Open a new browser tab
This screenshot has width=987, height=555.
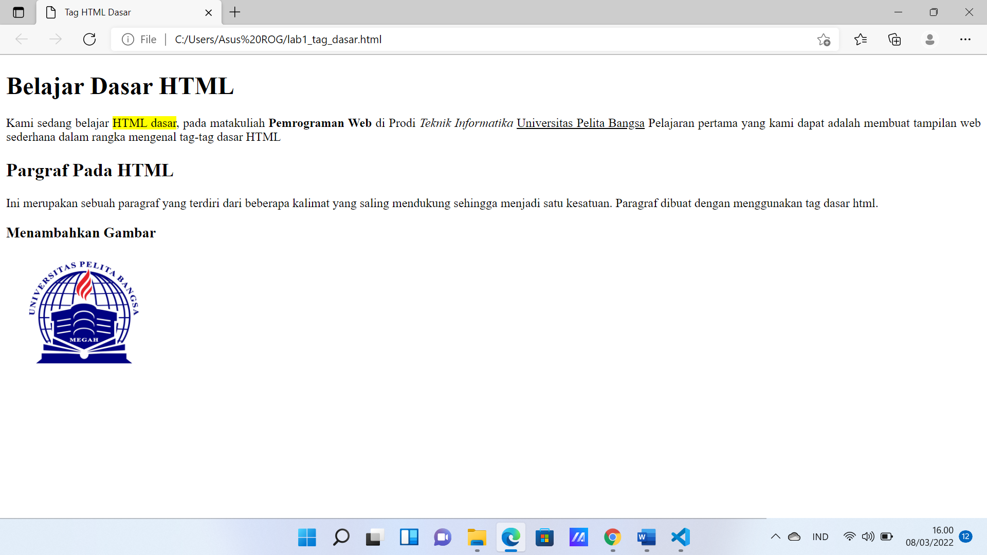click(235, 12)
